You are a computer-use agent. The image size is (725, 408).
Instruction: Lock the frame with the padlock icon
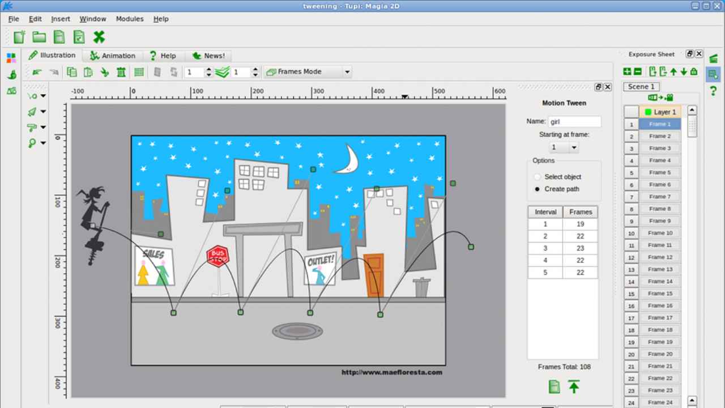pos(694,71)
